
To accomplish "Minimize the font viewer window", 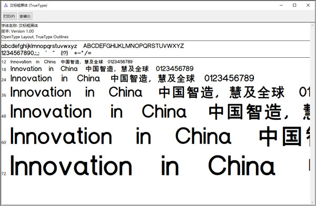I will coord(281,5).
